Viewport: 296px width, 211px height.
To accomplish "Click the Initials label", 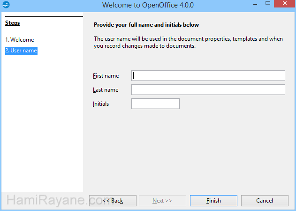I will tap(101, 104).
